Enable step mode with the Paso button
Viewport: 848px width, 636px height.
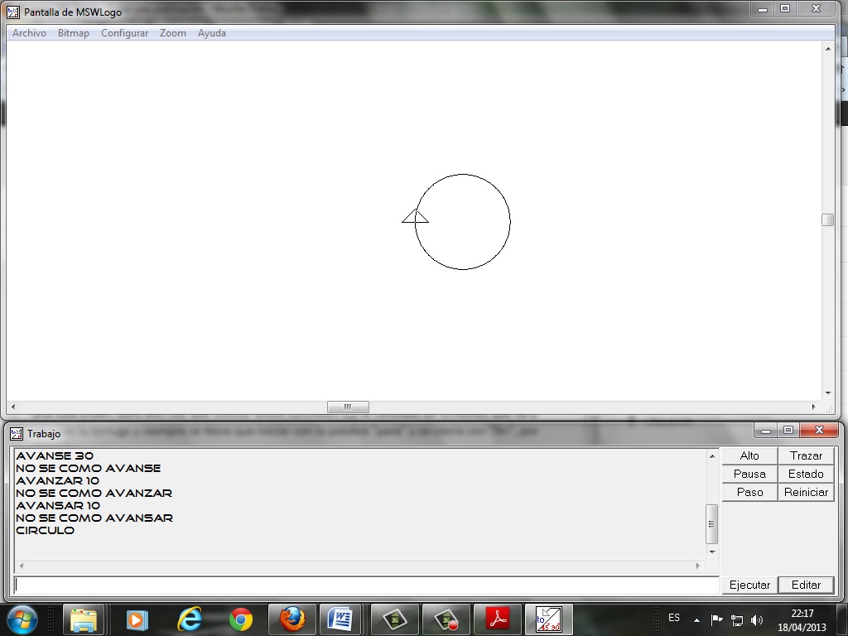coord(749,492)
